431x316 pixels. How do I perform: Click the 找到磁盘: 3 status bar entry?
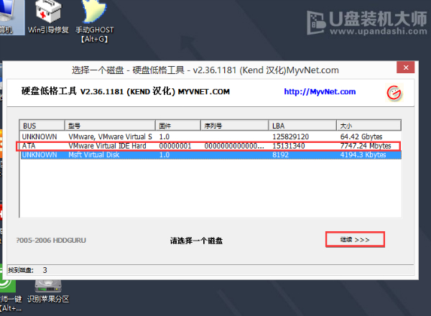pyautogui.click(x=27, y=270)
